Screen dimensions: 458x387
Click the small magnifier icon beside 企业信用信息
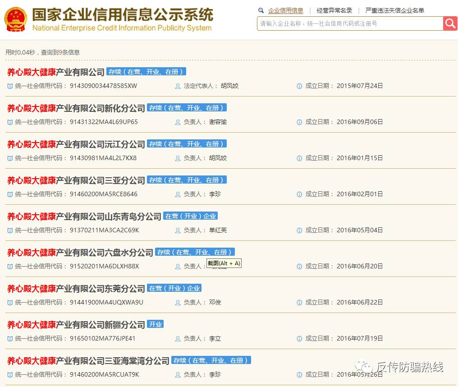pos(261,10)
